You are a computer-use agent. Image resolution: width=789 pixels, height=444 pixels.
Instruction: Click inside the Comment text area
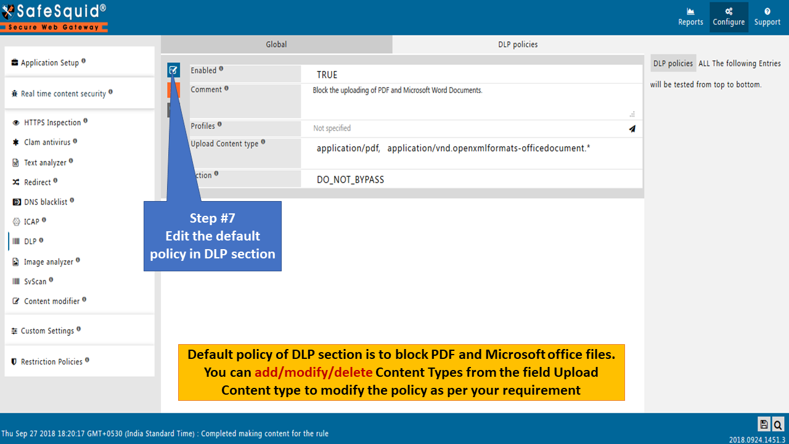pos(472,101)
